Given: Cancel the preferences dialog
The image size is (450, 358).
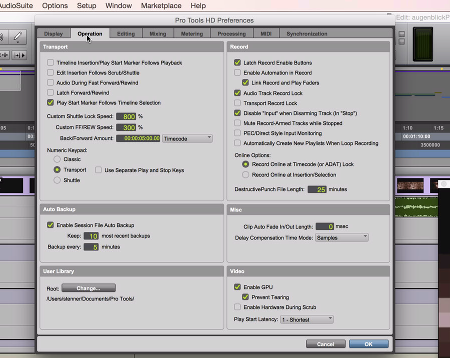Looking at the screenshot, I should pyautogui.click(x=325, y=344).
